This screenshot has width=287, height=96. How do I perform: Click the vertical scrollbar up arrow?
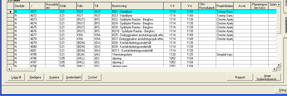pos(279,4)
